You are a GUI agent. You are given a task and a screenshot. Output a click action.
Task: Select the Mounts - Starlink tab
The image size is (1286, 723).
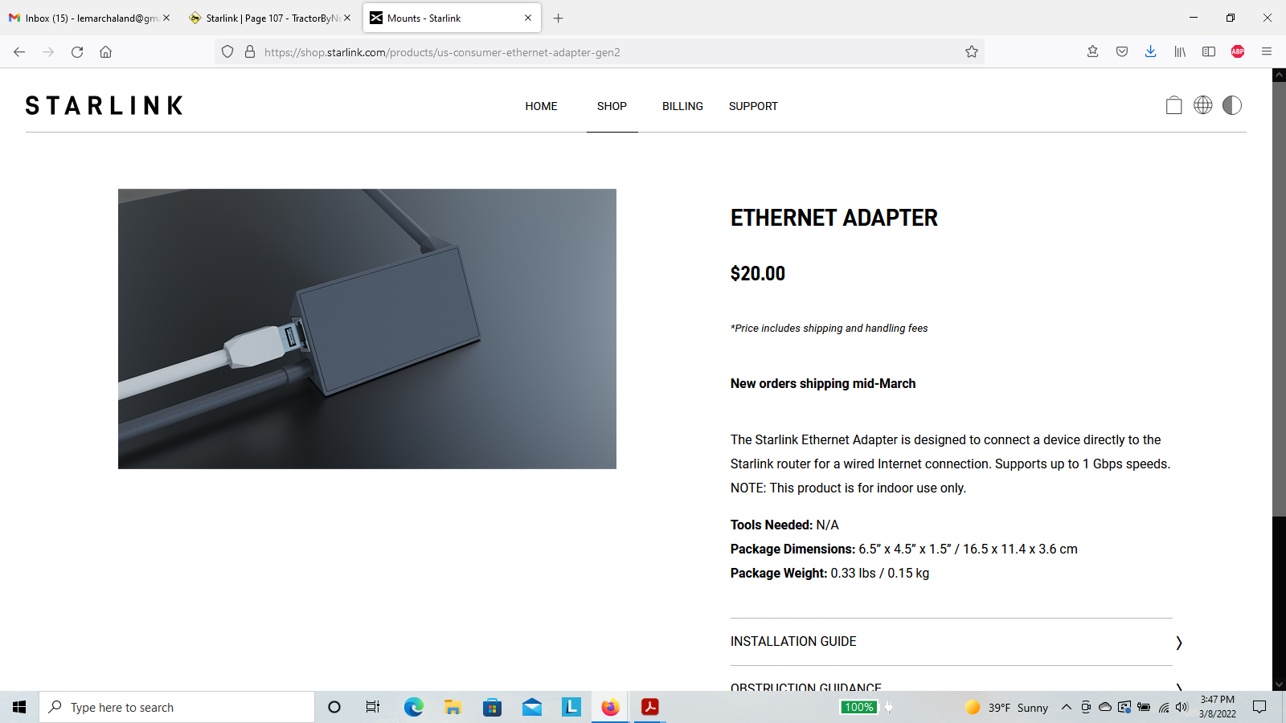452,18
